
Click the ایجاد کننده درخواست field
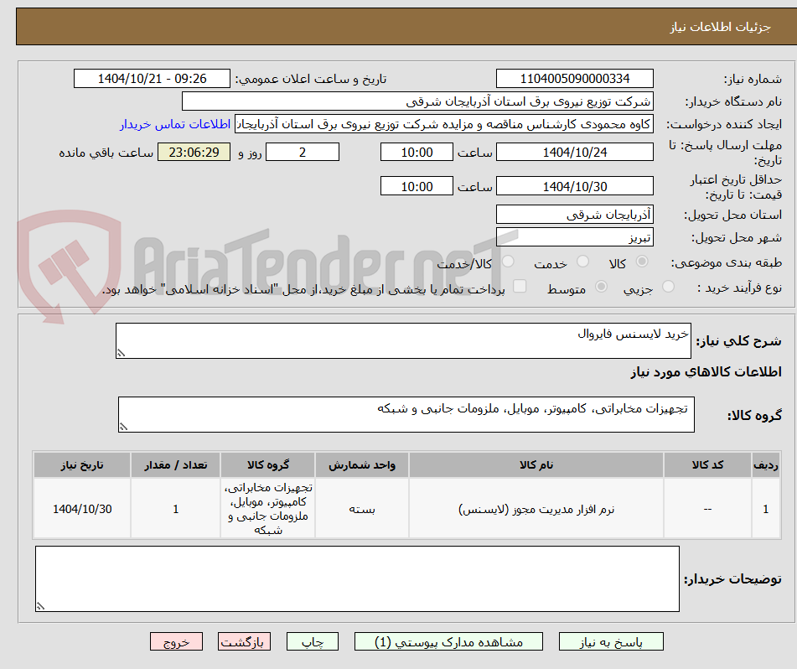click(x=443, y=125)
